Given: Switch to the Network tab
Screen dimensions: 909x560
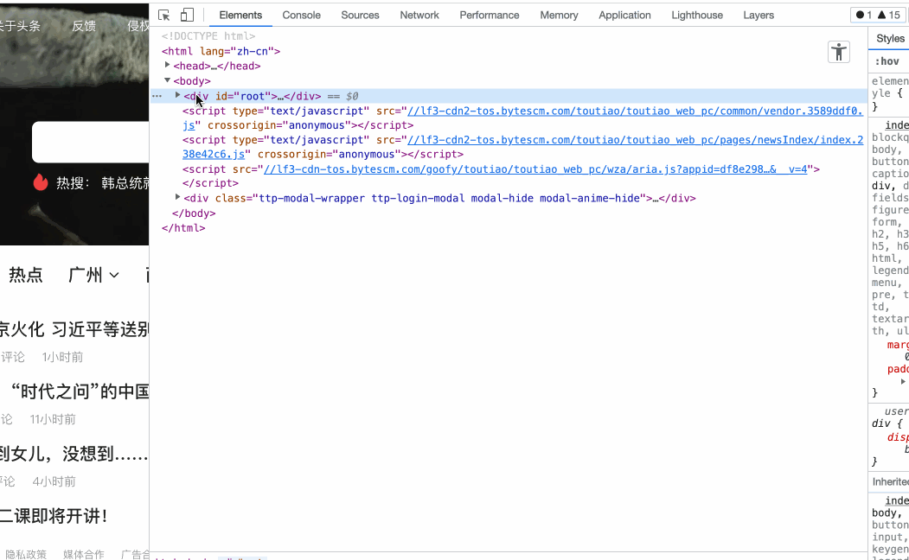Looking at the screenshot, I should click(419, 15).
